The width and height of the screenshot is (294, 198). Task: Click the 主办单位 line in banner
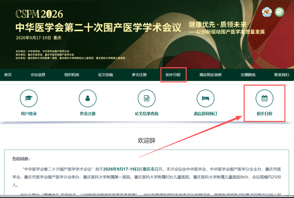click(x=42, y=51)
